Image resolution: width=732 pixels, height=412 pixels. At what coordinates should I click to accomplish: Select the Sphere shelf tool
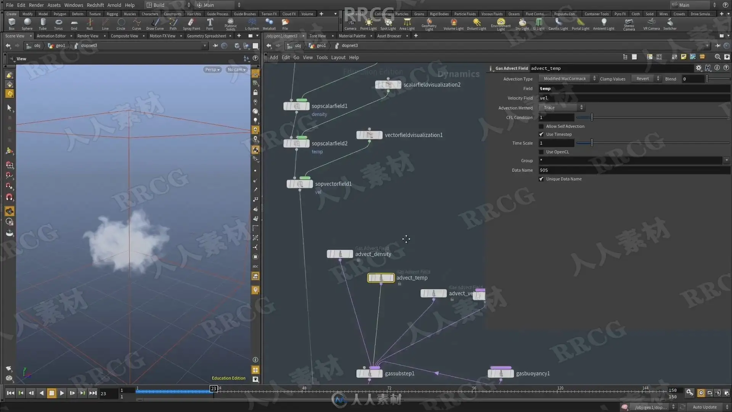27,24
